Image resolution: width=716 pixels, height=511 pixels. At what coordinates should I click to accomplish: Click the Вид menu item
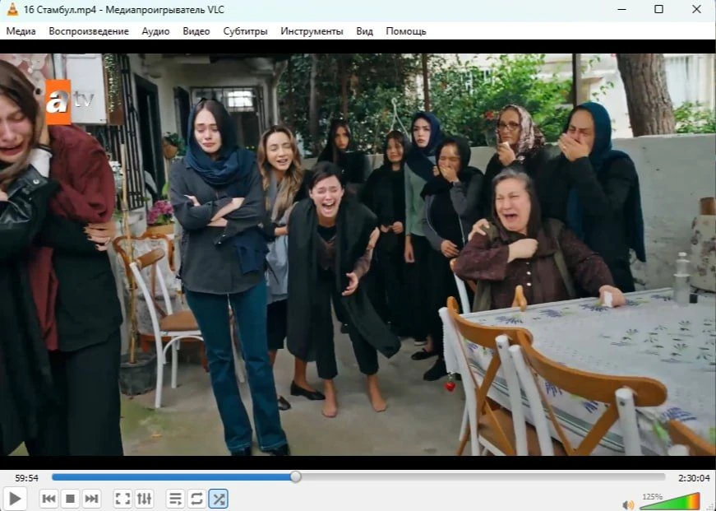tap(364, 31)
